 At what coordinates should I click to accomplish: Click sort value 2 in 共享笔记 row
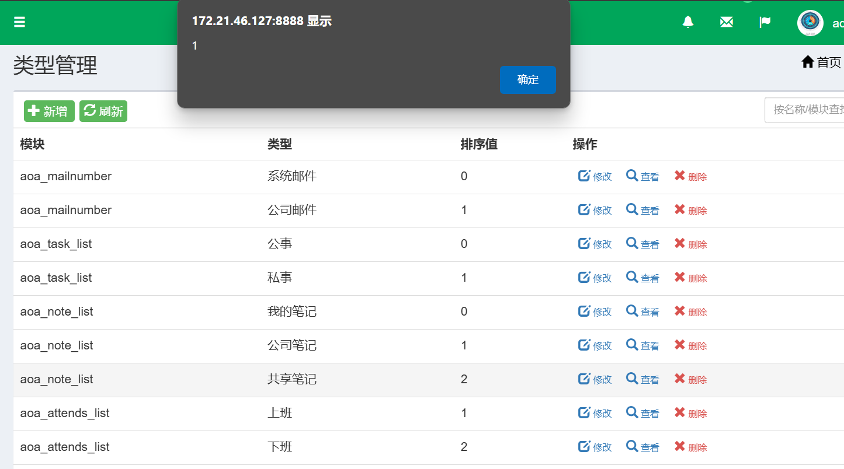(x=464, y=379)
